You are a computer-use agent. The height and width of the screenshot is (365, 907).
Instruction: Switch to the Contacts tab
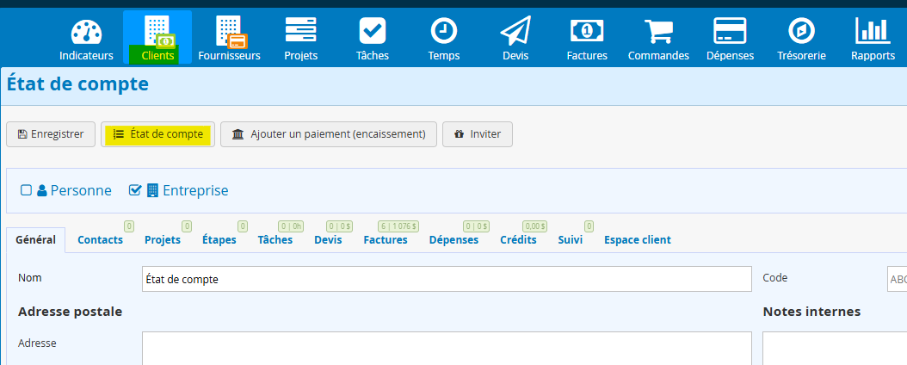click(100, 240)
